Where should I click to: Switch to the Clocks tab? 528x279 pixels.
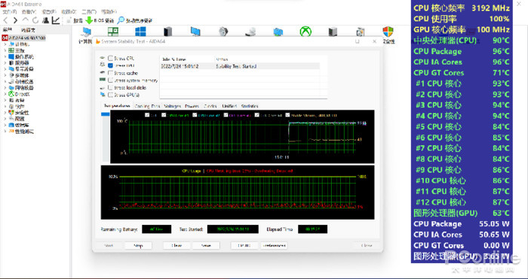click(210, 106)
